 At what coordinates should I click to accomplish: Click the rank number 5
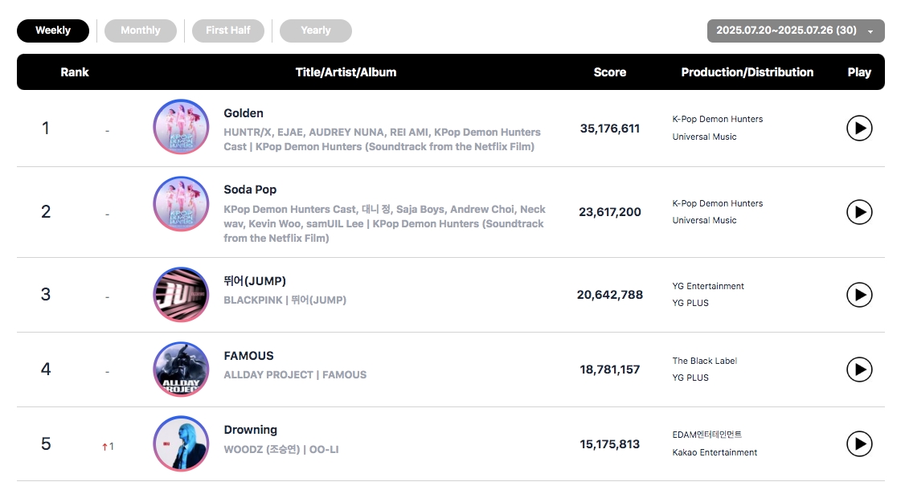[x=46, y=443]
